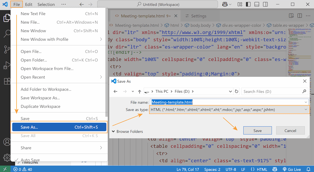Image resolution: width=314 pixels, height=172 pixels.
Task: Change encoding via UTF-8 status item
Action: pyautogui.click(x=231, y=169)
